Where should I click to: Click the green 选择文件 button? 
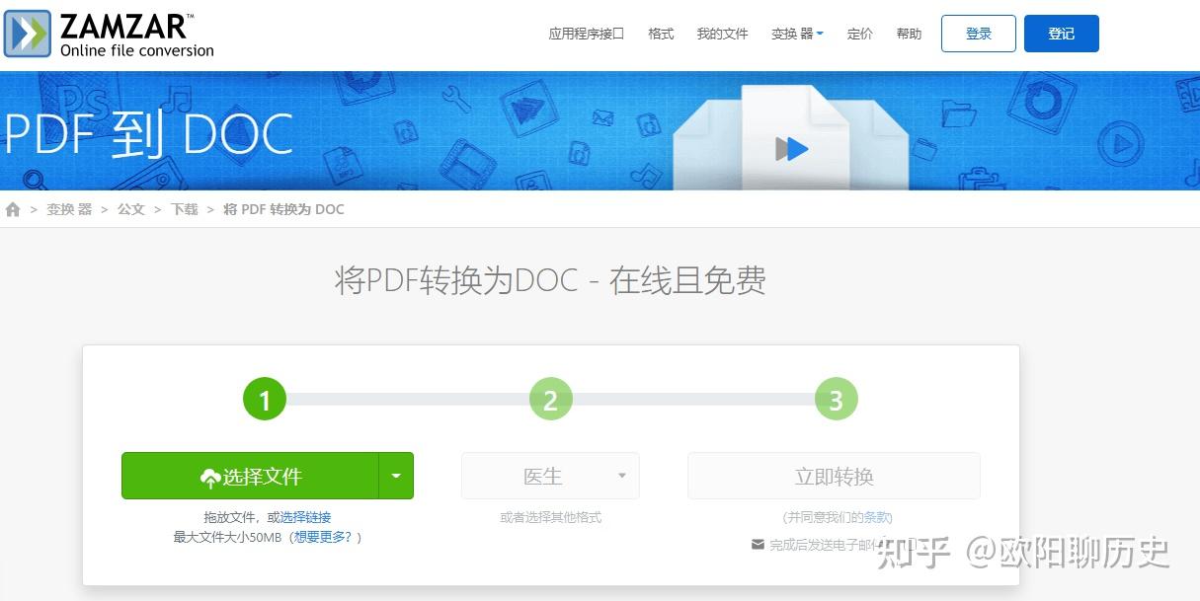click(250, 476)
